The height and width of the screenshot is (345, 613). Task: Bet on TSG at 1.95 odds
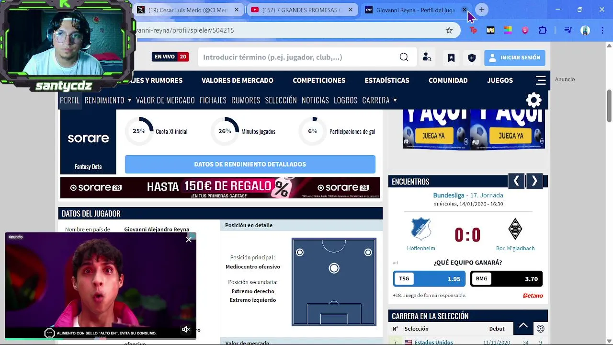[429, 279]
